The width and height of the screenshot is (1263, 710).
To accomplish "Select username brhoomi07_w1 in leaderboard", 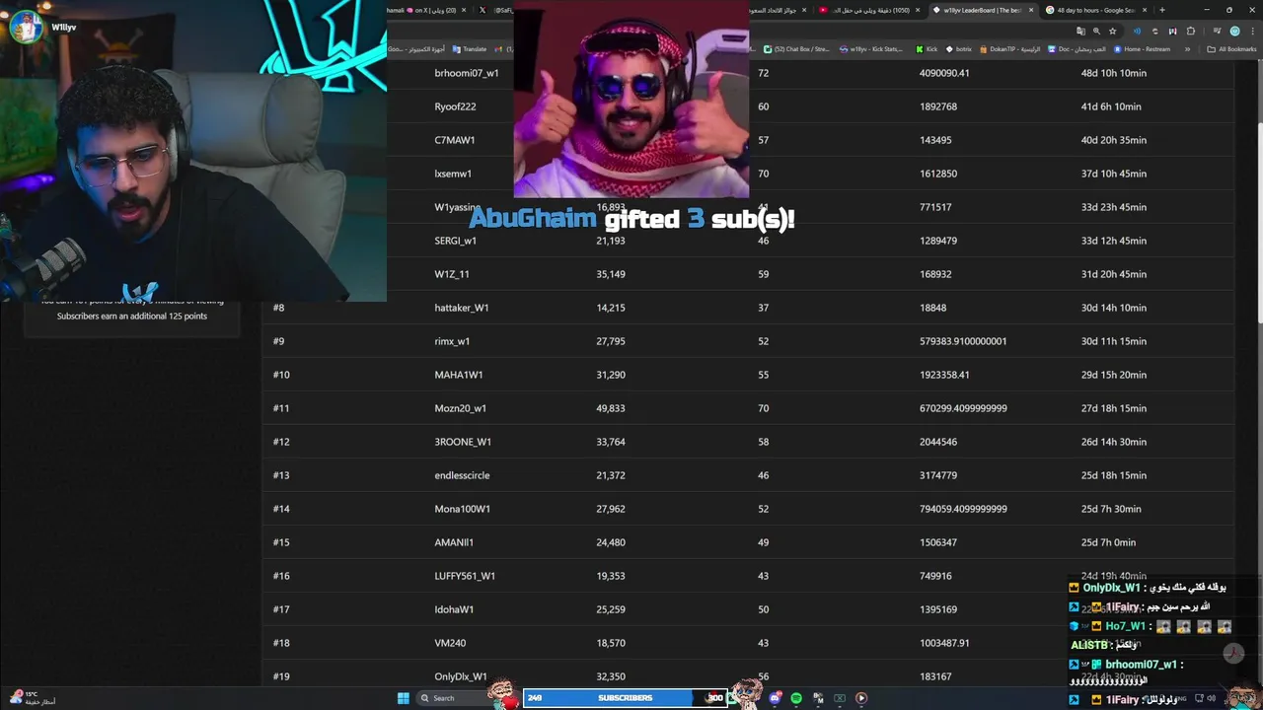I will 467,73.
